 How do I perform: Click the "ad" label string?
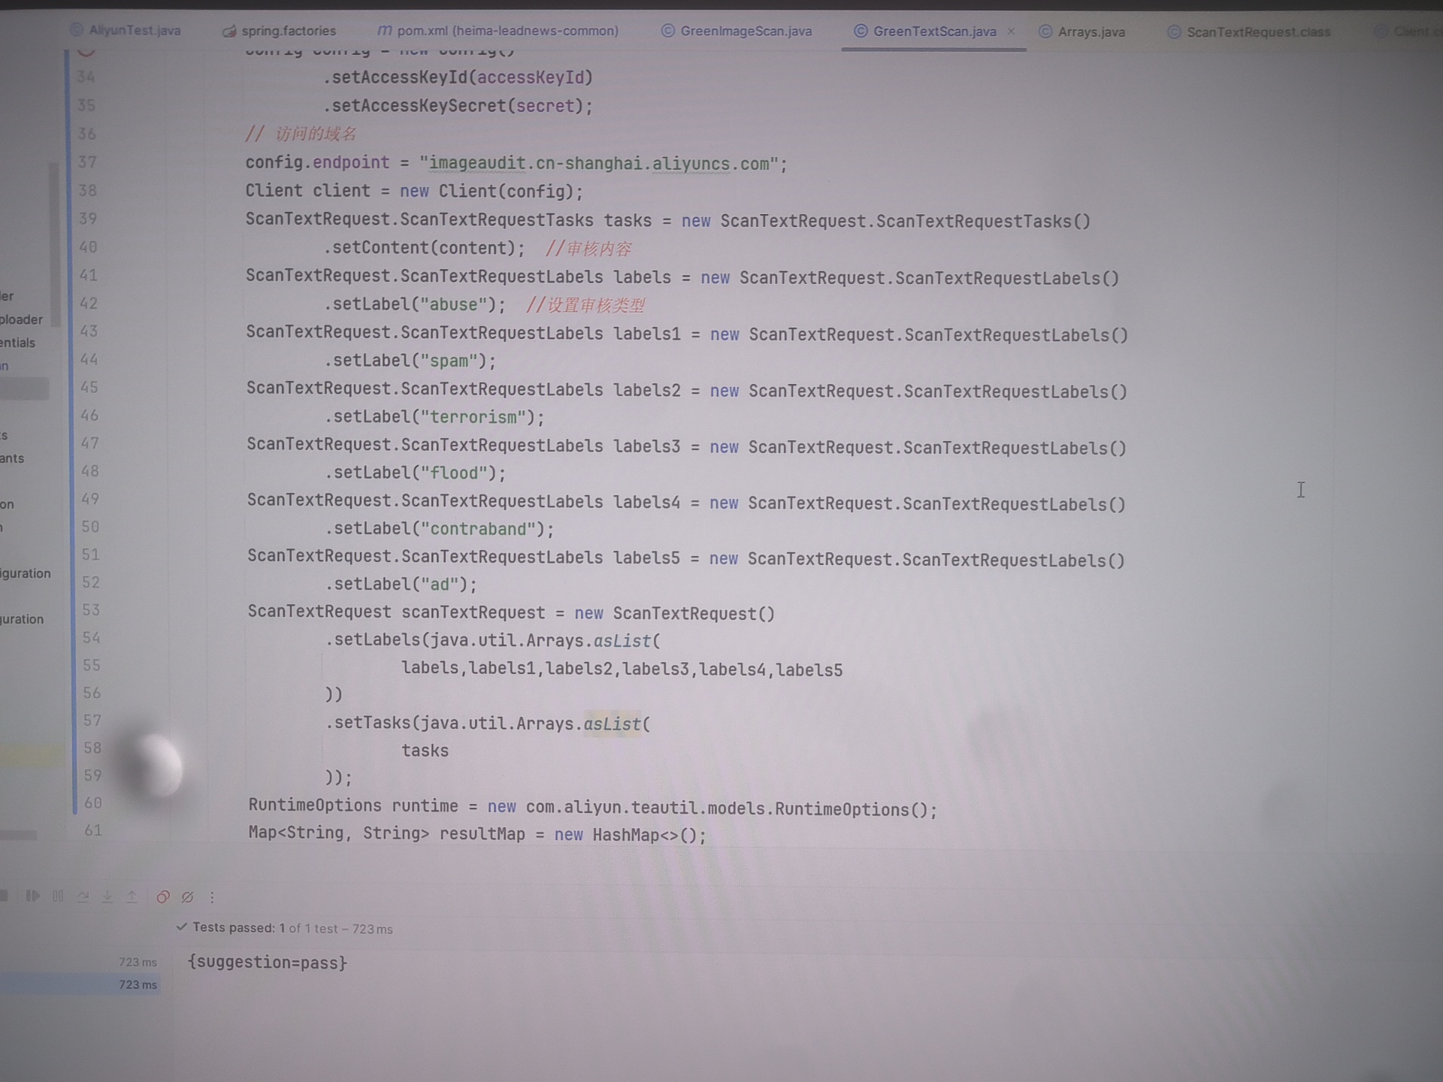(440, 584)
